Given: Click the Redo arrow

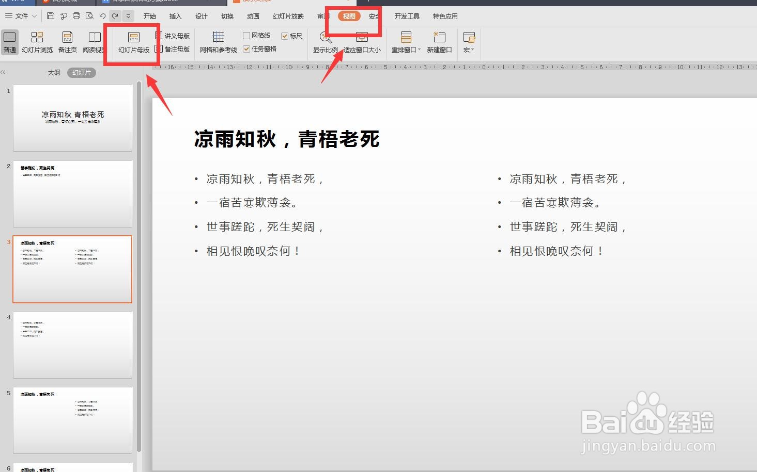Looking at the screenshot, I should point(115,16).
